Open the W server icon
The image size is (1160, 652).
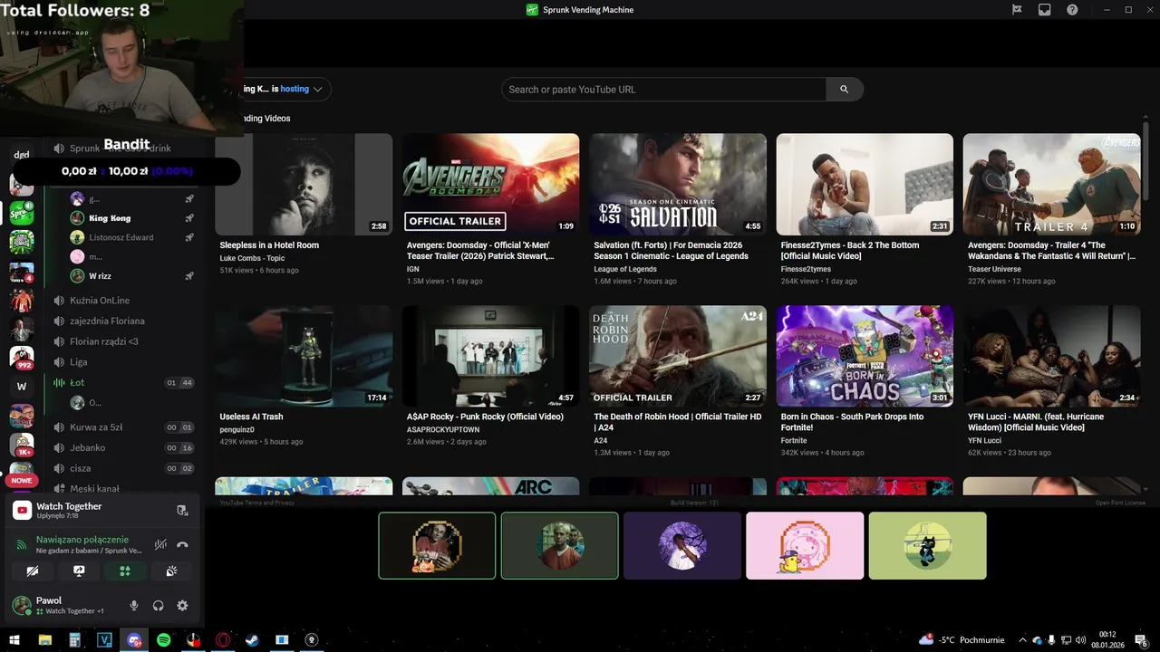[22, 387]
